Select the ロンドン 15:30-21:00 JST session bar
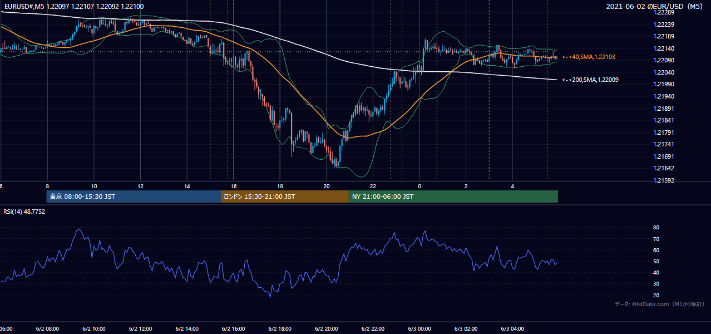The width and height of the screenshot is (711, 334). click(x=285, y=197)
